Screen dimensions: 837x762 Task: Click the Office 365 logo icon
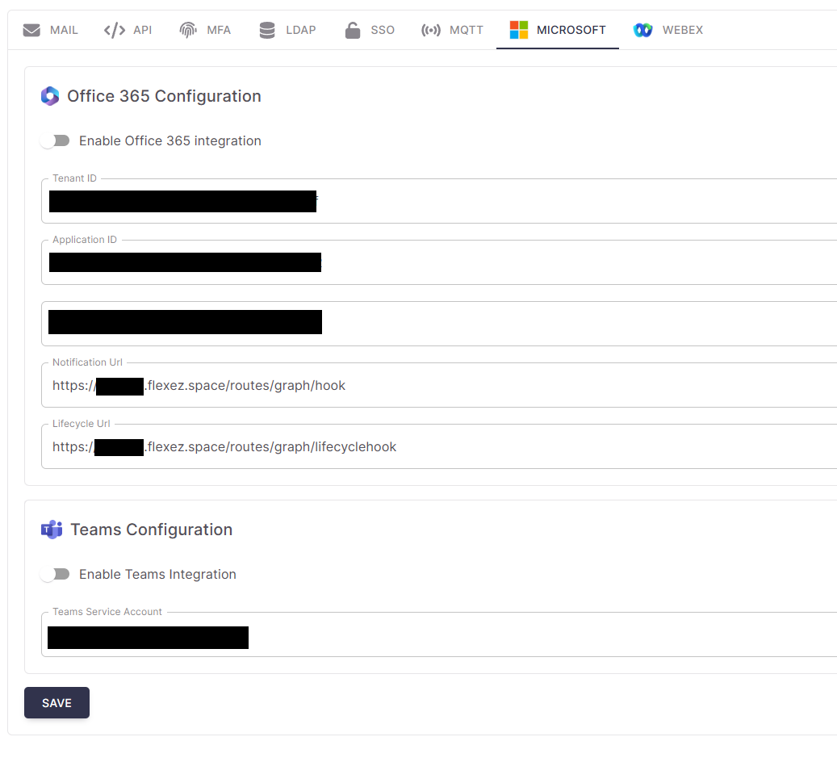click(50, 96)
